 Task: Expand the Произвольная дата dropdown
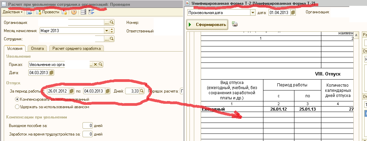pyautogui.click(x=253, y=13)
